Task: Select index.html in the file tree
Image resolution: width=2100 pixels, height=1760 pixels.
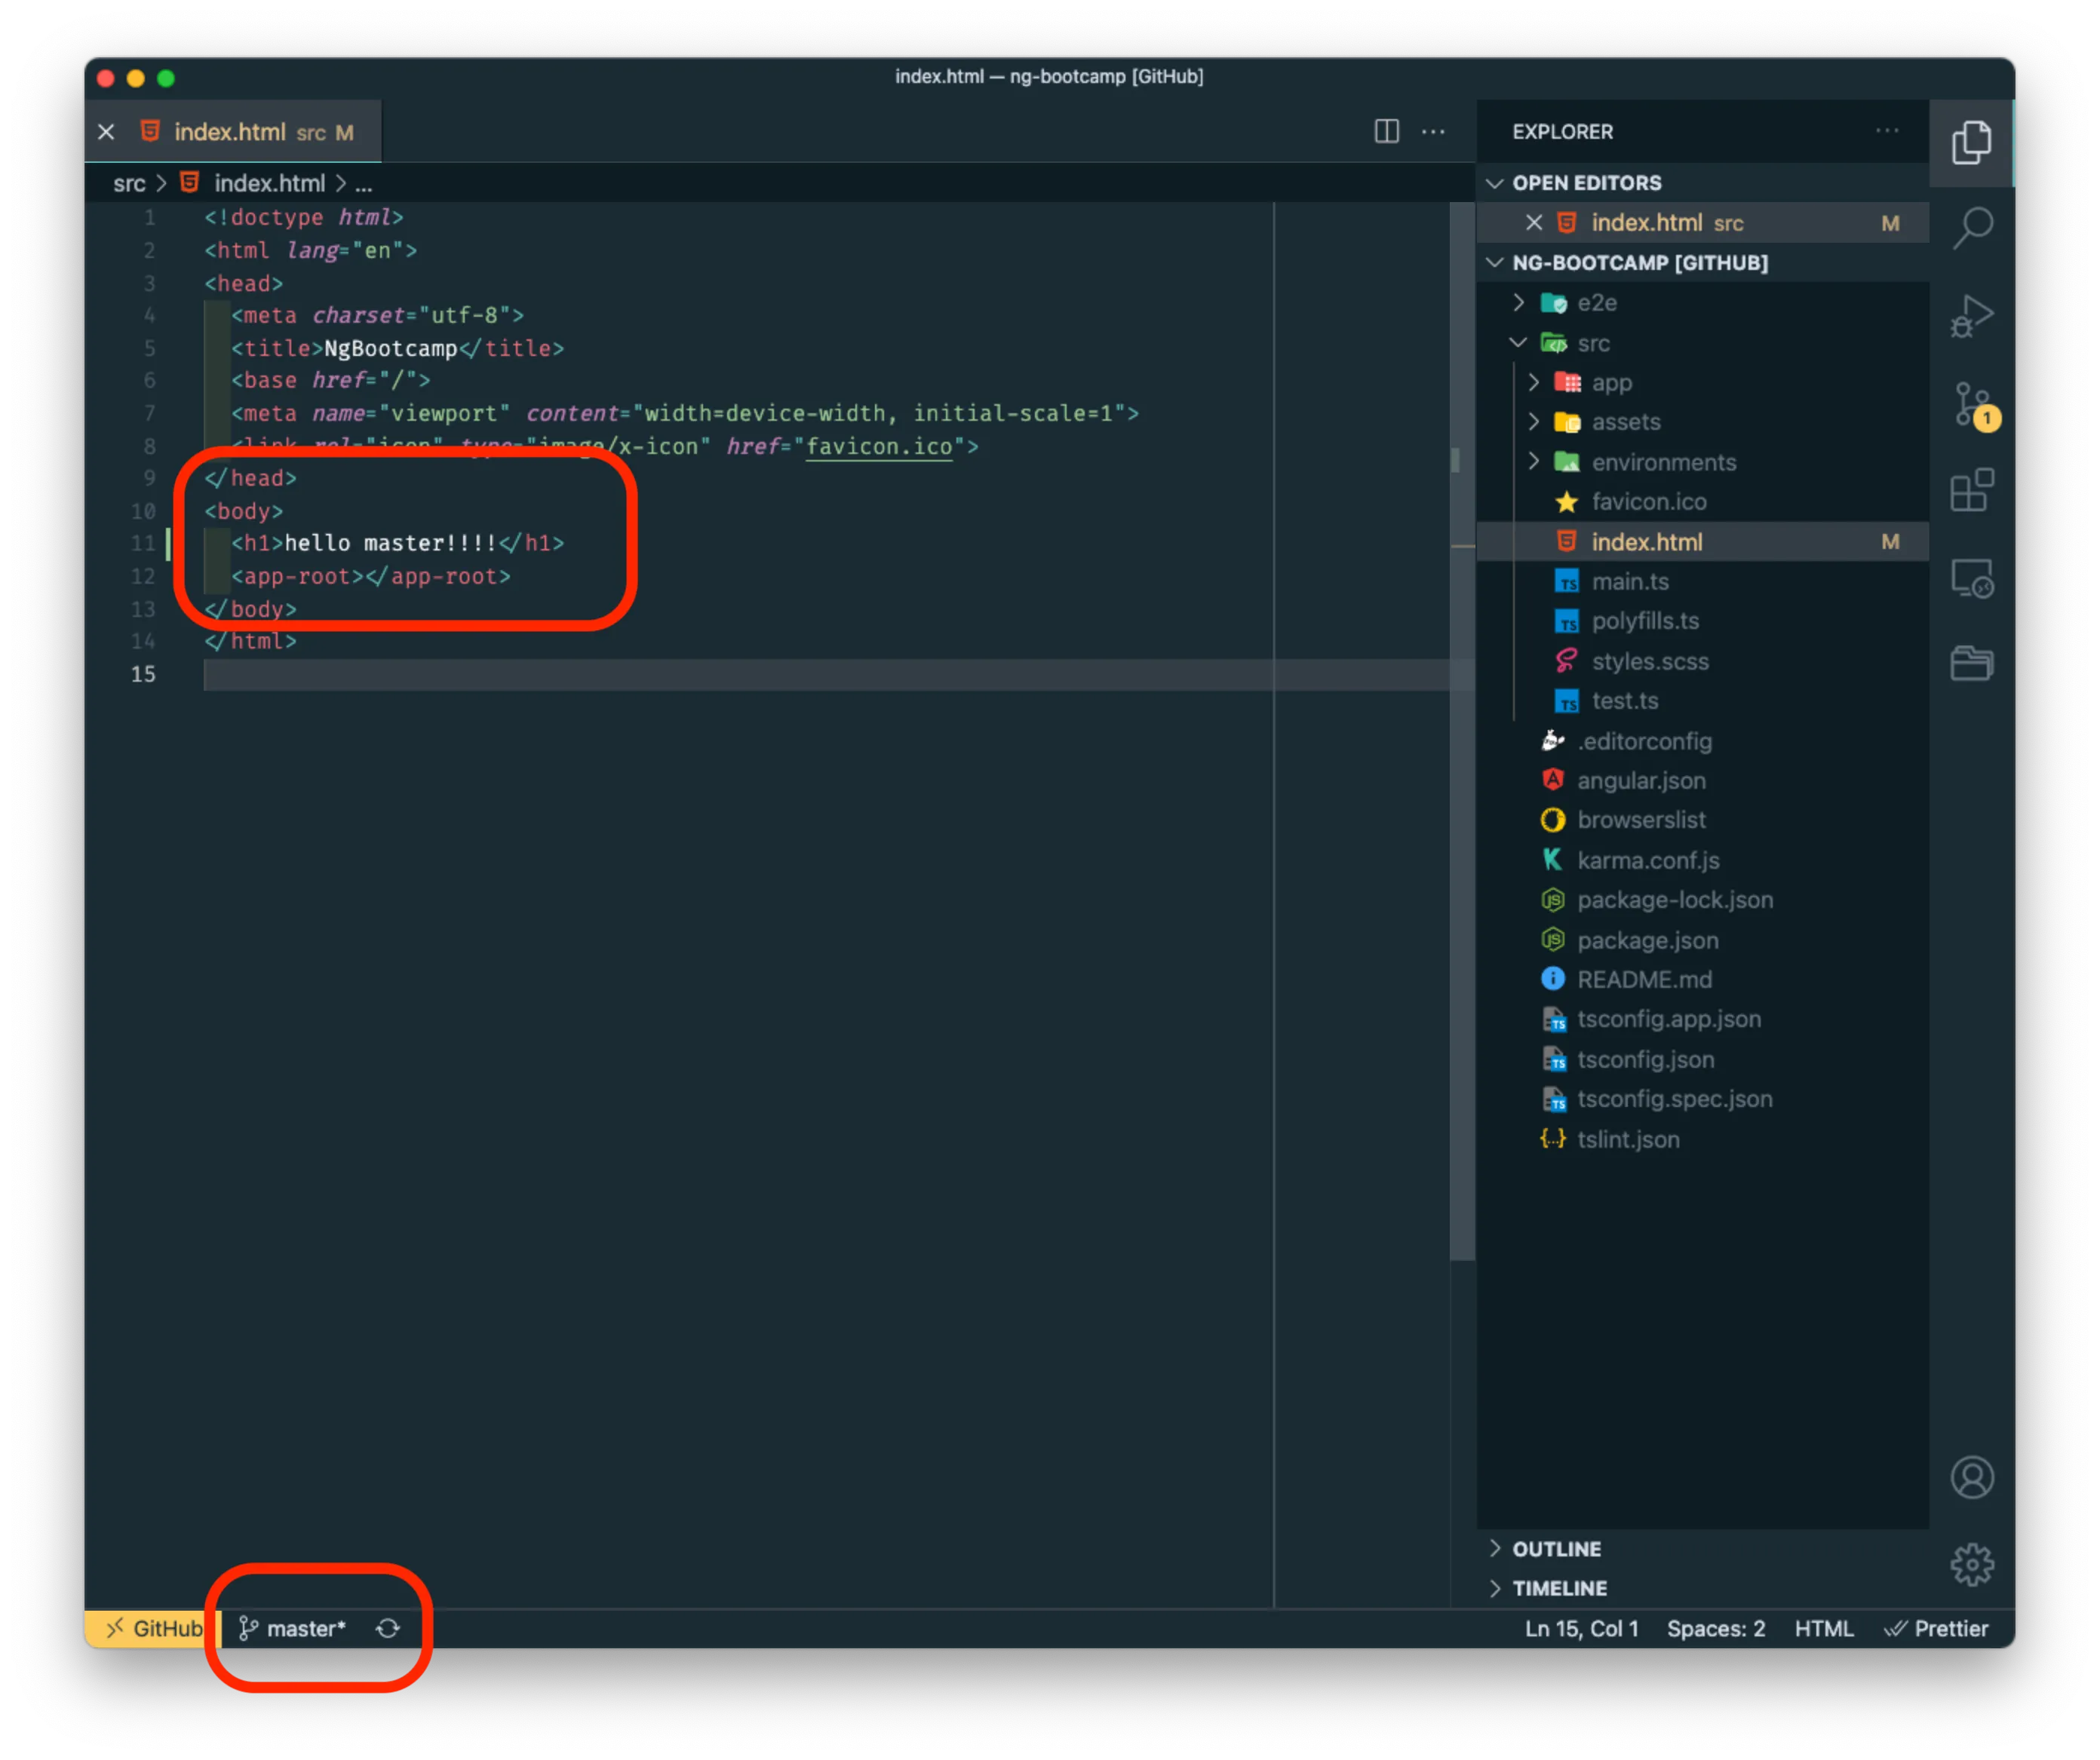Action: coord(1702,541)
